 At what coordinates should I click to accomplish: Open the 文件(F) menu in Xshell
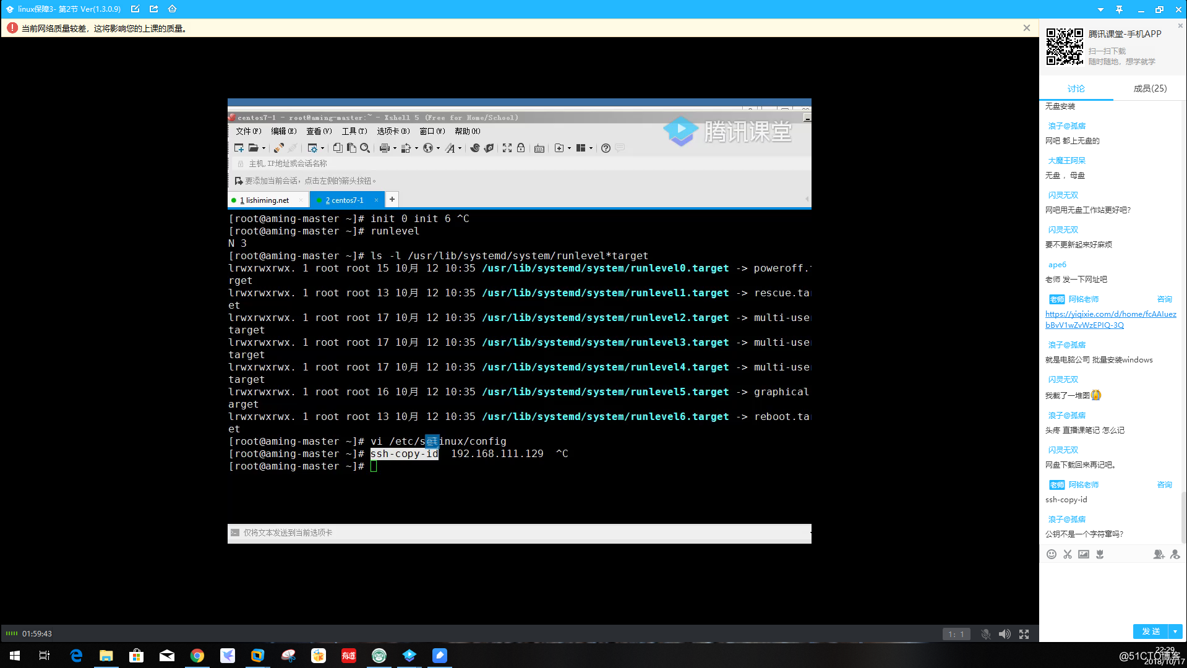[248, 131]
